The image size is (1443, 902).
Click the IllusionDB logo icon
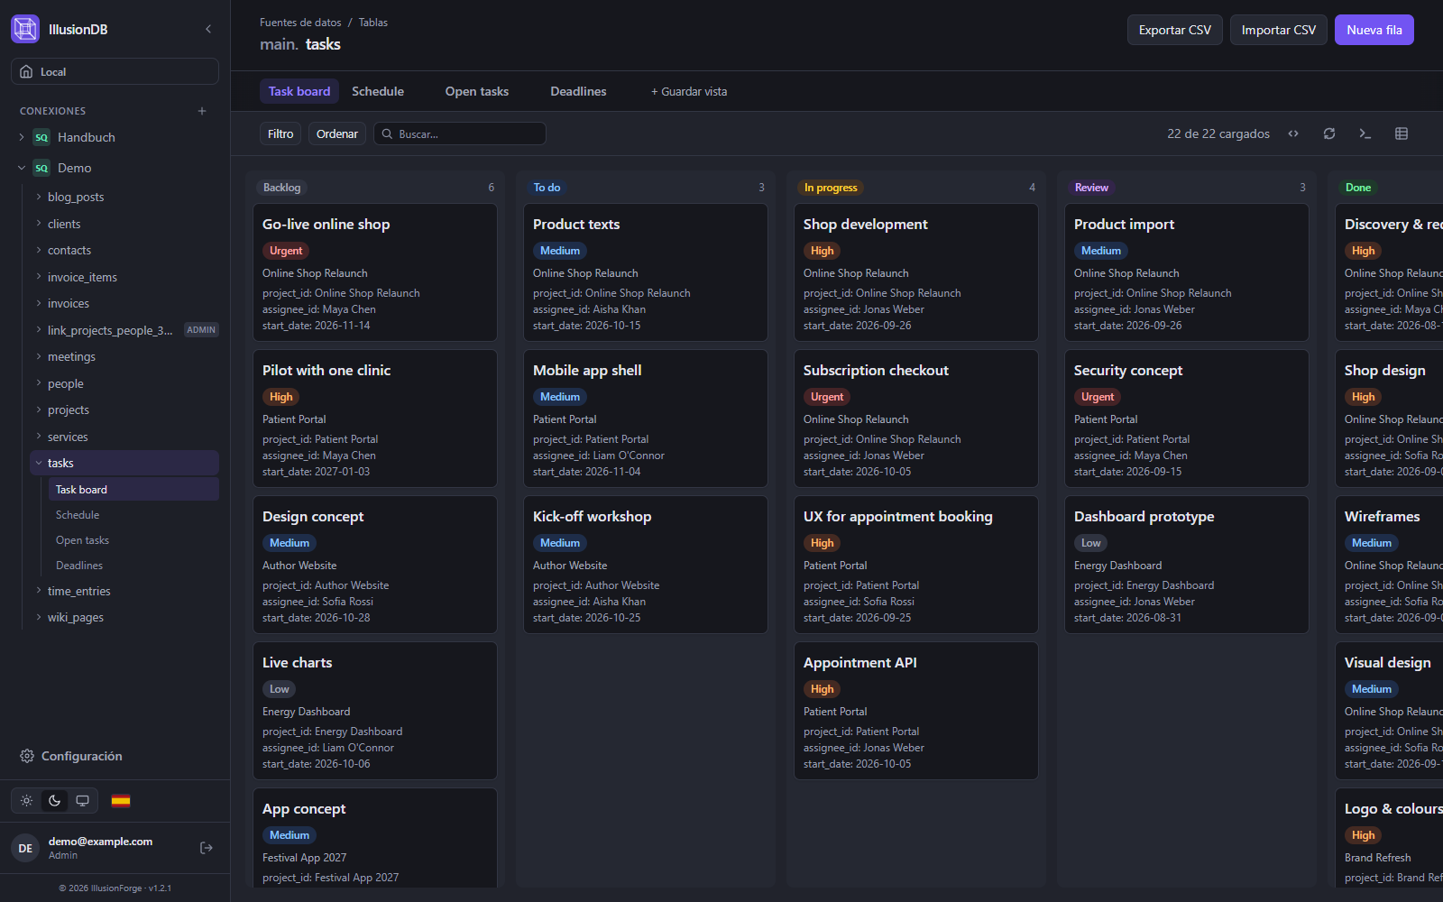point(25,29)
